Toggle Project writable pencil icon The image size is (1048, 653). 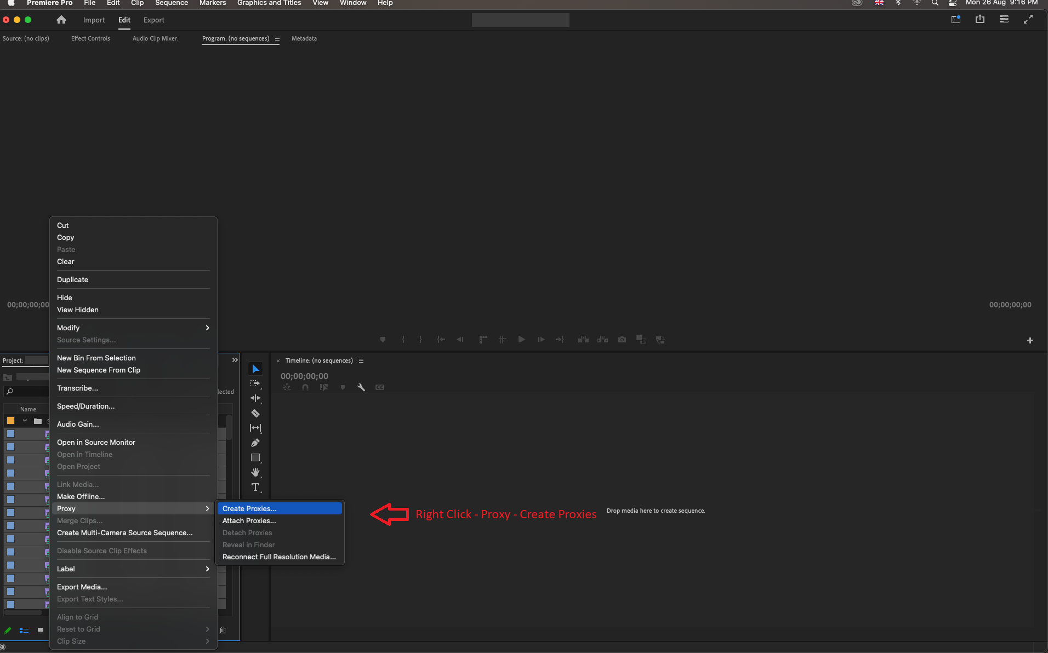[x=8, y=631]
